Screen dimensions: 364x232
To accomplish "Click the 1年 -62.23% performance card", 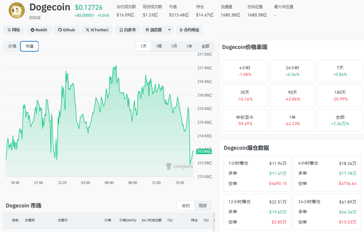I will tap(293, 120).
